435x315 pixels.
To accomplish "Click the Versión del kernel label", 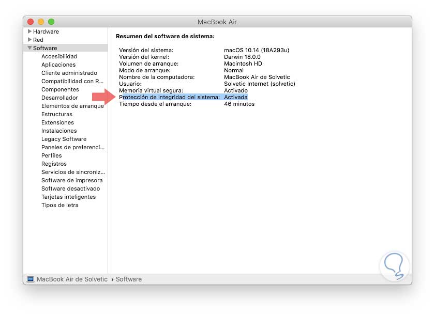I will coord(144,57).
